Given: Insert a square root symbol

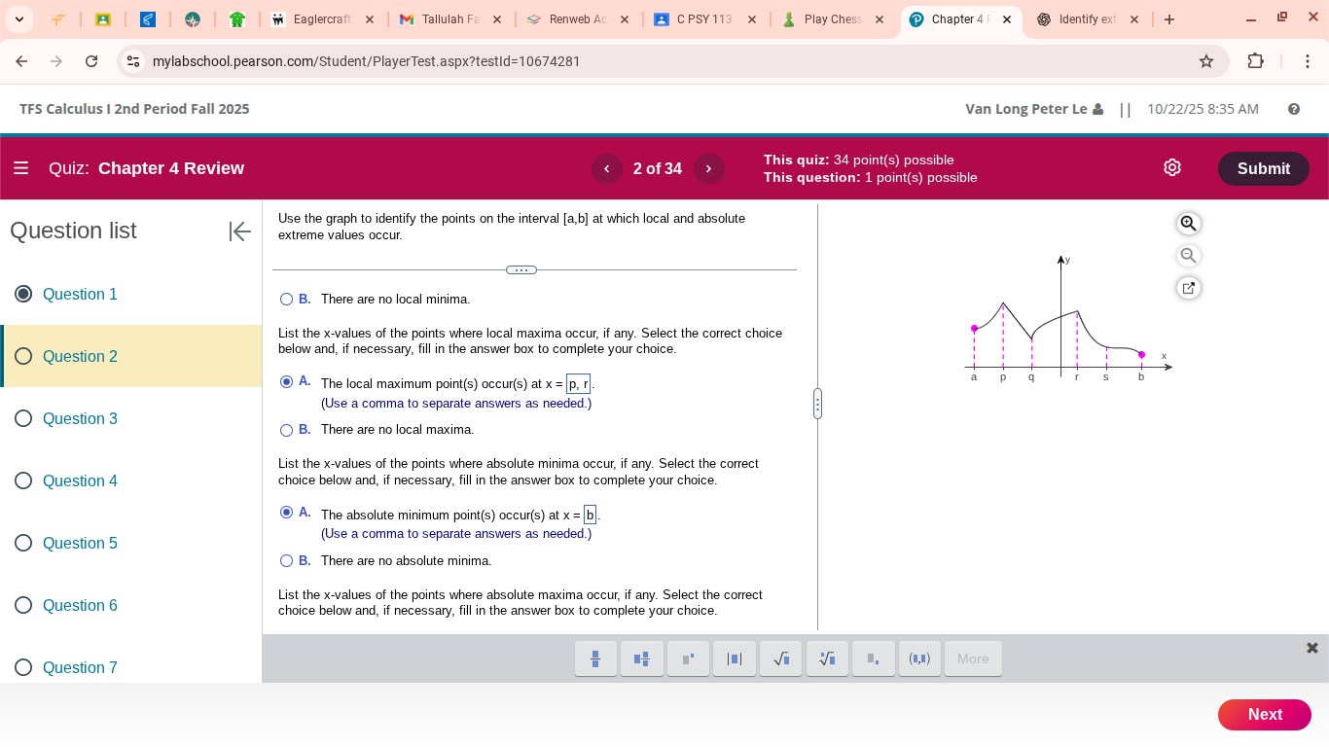Looking at the screenshot, I should pyautogui.click(x=780, y=658).
